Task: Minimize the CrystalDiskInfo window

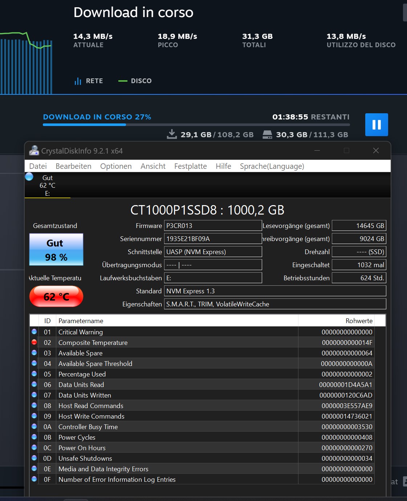Action: pos(317,150)
